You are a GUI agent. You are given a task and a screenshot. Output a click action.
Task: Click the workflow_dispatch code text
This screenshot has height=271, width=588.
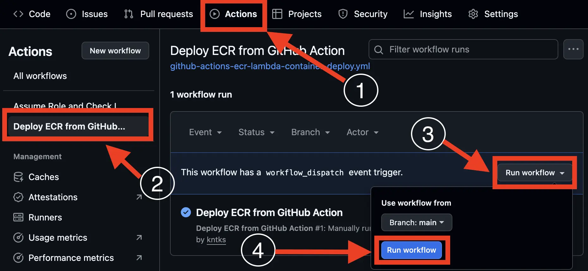click(x=304, y=172)
